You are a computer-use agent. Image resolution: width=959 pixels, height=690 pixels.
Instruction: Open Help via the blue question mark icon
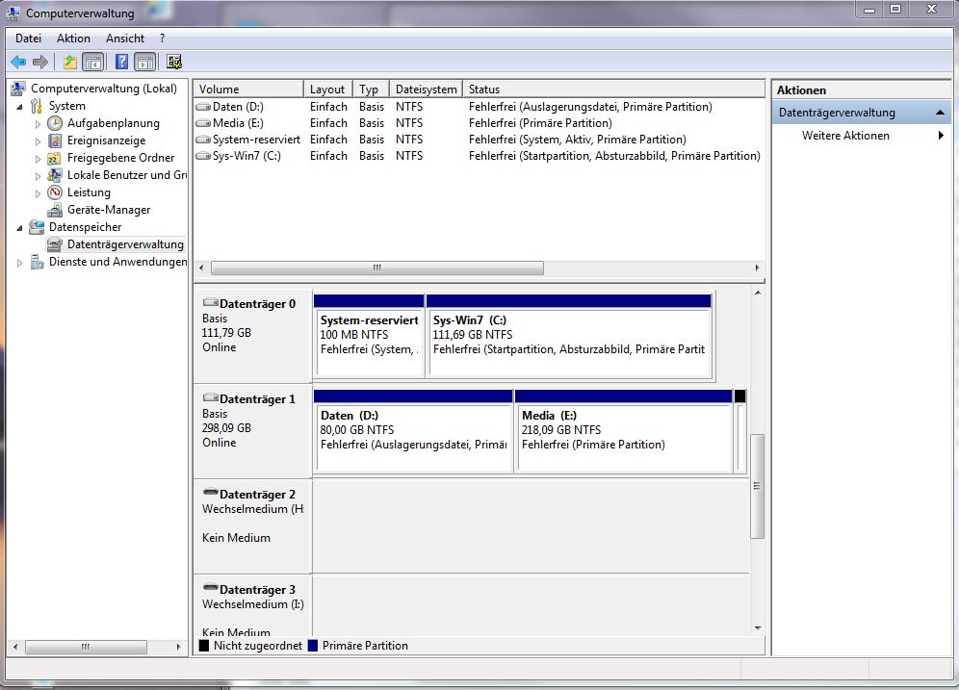pos(120,62)
